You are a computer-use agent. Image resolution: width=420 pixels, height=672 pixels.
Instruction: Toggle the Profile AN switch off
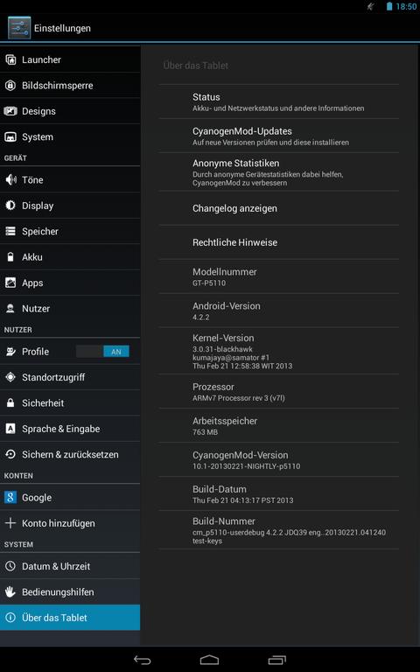(x=103, y=352)
